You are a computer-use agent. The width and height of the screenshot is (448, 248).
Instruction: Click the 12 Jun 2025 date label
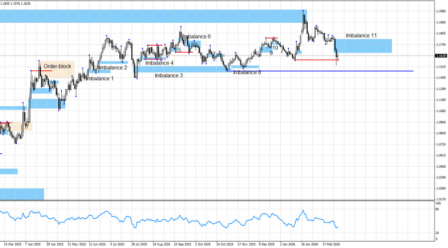[x=98, y=245]
